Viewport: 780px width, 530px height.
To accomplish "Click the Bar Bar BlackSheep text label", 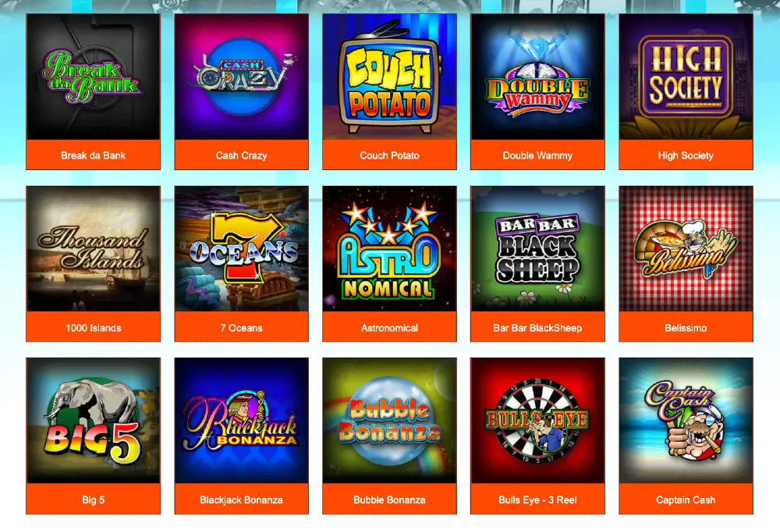I will click(537, 328).
